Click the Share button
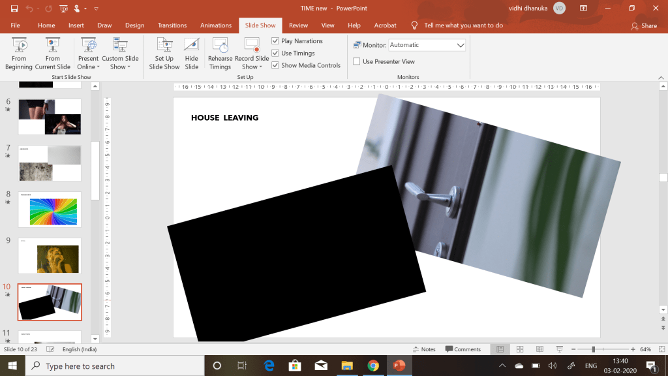Screen dimensions: 668x376 click(644, 25)
